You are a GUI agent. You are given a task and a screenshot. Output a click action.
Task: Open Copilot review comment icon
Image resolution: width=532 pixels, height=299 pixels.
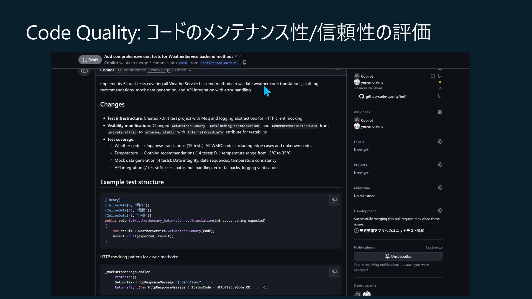440,76
